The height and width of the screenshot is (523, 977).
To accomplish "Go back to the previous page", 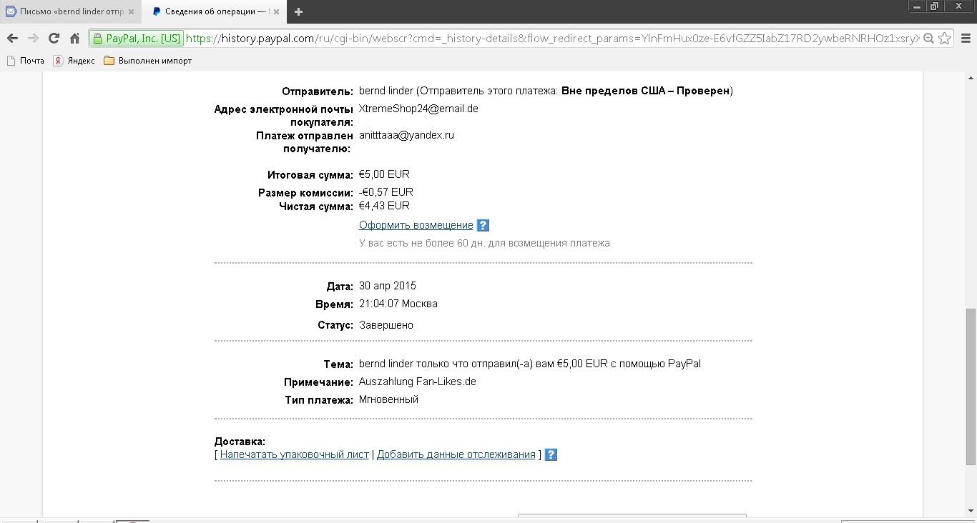I will pyautogui.click(x=12, y=39).
